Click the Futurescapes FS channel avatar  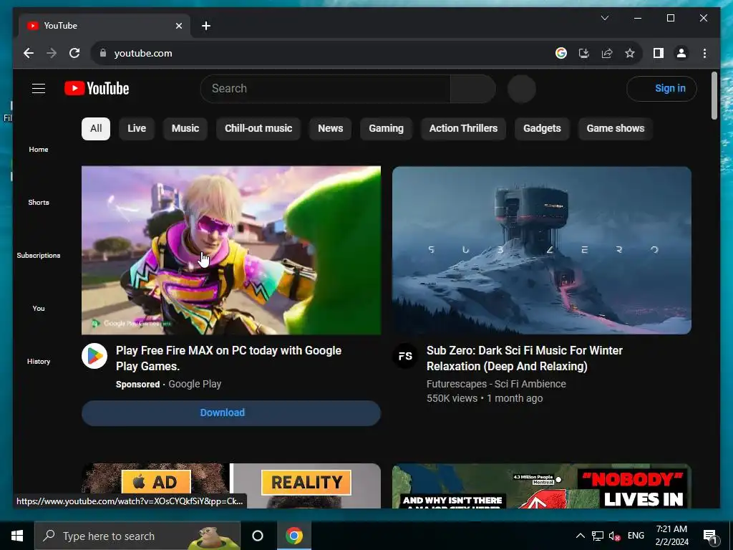[x=405, y=356]
